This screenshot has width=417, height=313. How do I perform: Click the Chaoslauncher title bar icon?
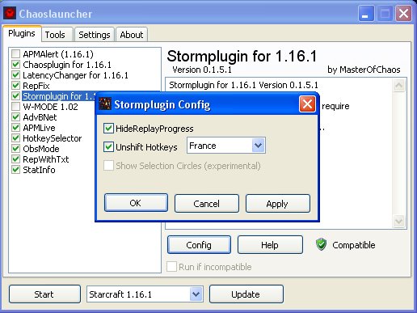(10, 13)
